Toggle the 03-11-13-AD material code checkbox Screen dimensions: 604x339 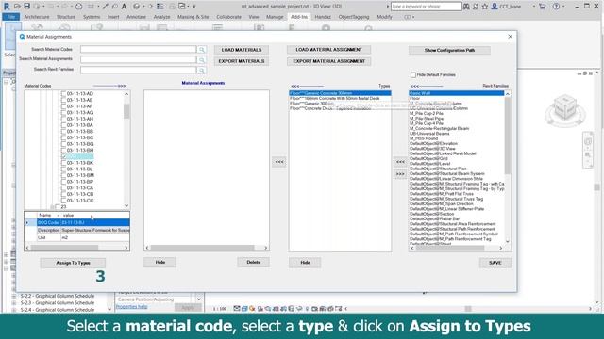coord(63,94)
